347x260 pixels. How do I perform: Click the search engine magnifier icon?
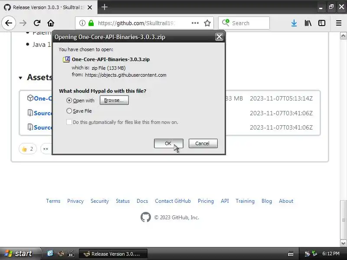click(226, 23)
